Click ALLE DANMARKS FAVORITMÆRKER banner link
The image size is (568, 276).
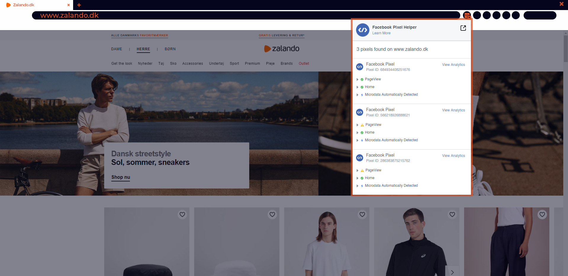tap(139, 35)
